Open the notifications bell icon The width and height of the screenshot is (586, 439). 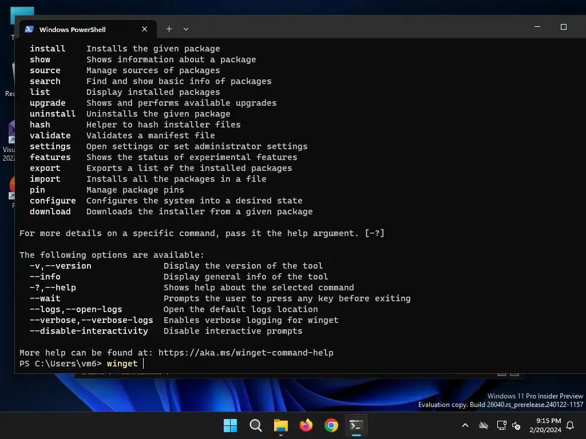pyautogui.click(x=570, y=425)
